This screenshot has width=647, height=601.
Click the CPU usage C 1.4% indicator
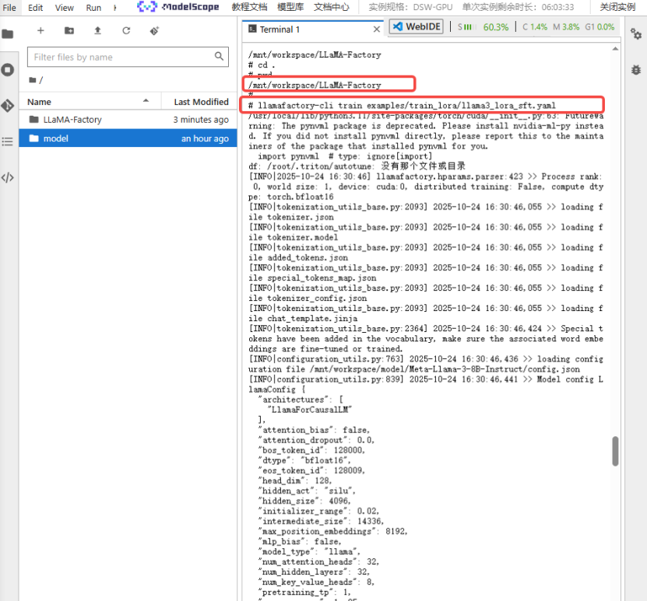[x=535, y=26]
